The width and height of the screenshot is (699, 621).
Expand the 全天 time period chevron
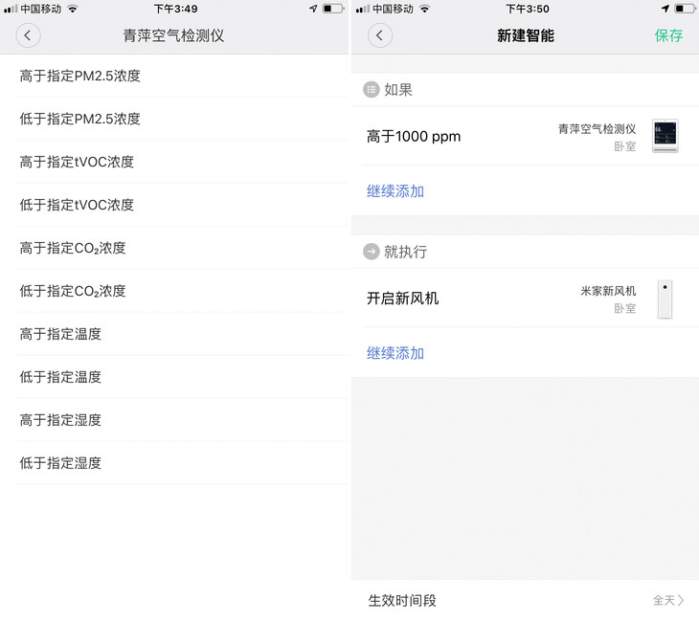point(680,601)
